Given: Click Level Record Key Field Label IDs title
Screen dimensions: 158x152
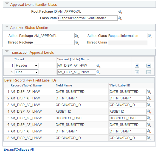Looking at the screenshot, I should (30, 80).
